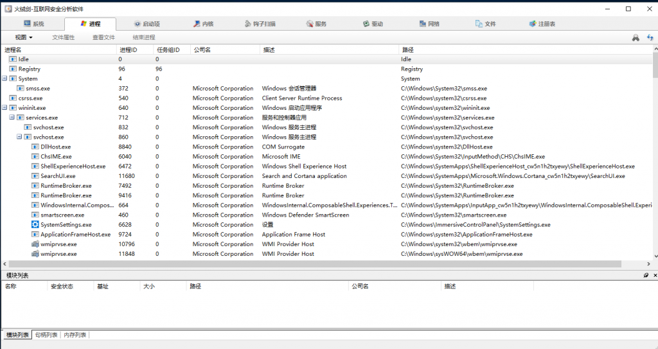This screenshot has width=658, height=349.
Task: Select the WindowsInternal.Compos... process row
Action: point(327,205)
